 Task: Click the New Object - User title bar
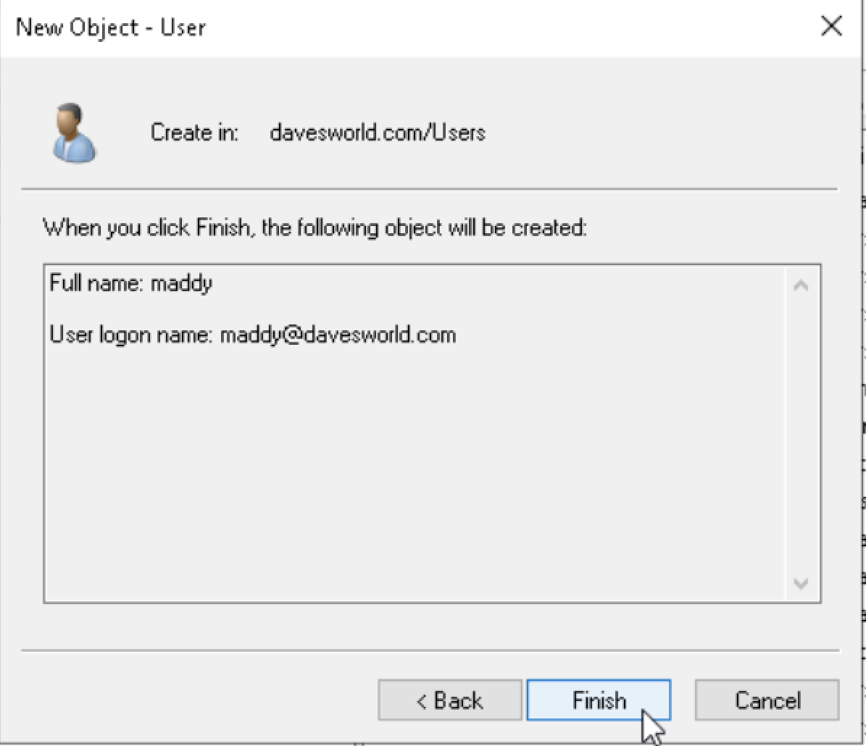point(386,28)
